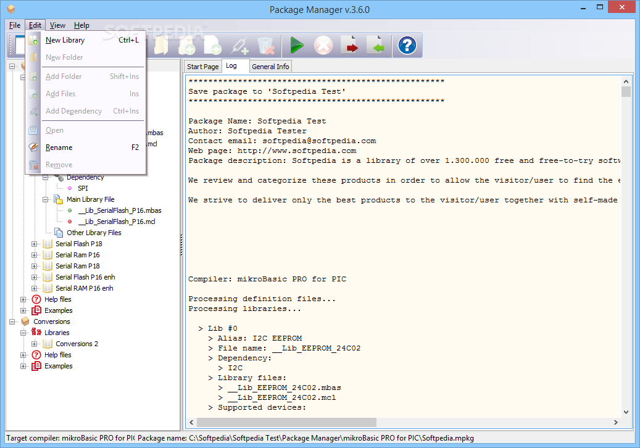Click the add folder toolbar icon with plus
Image resolution: width=640 pixels, height=448 pixels.
pyautogui.click(x=187, y=45)
